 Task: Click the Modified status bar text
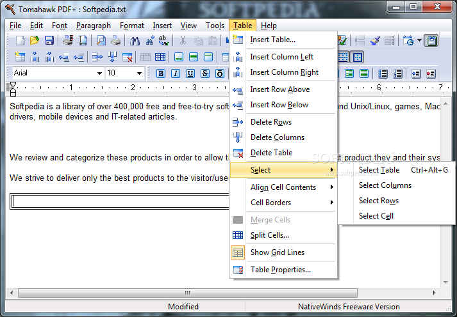pos(183,307)
